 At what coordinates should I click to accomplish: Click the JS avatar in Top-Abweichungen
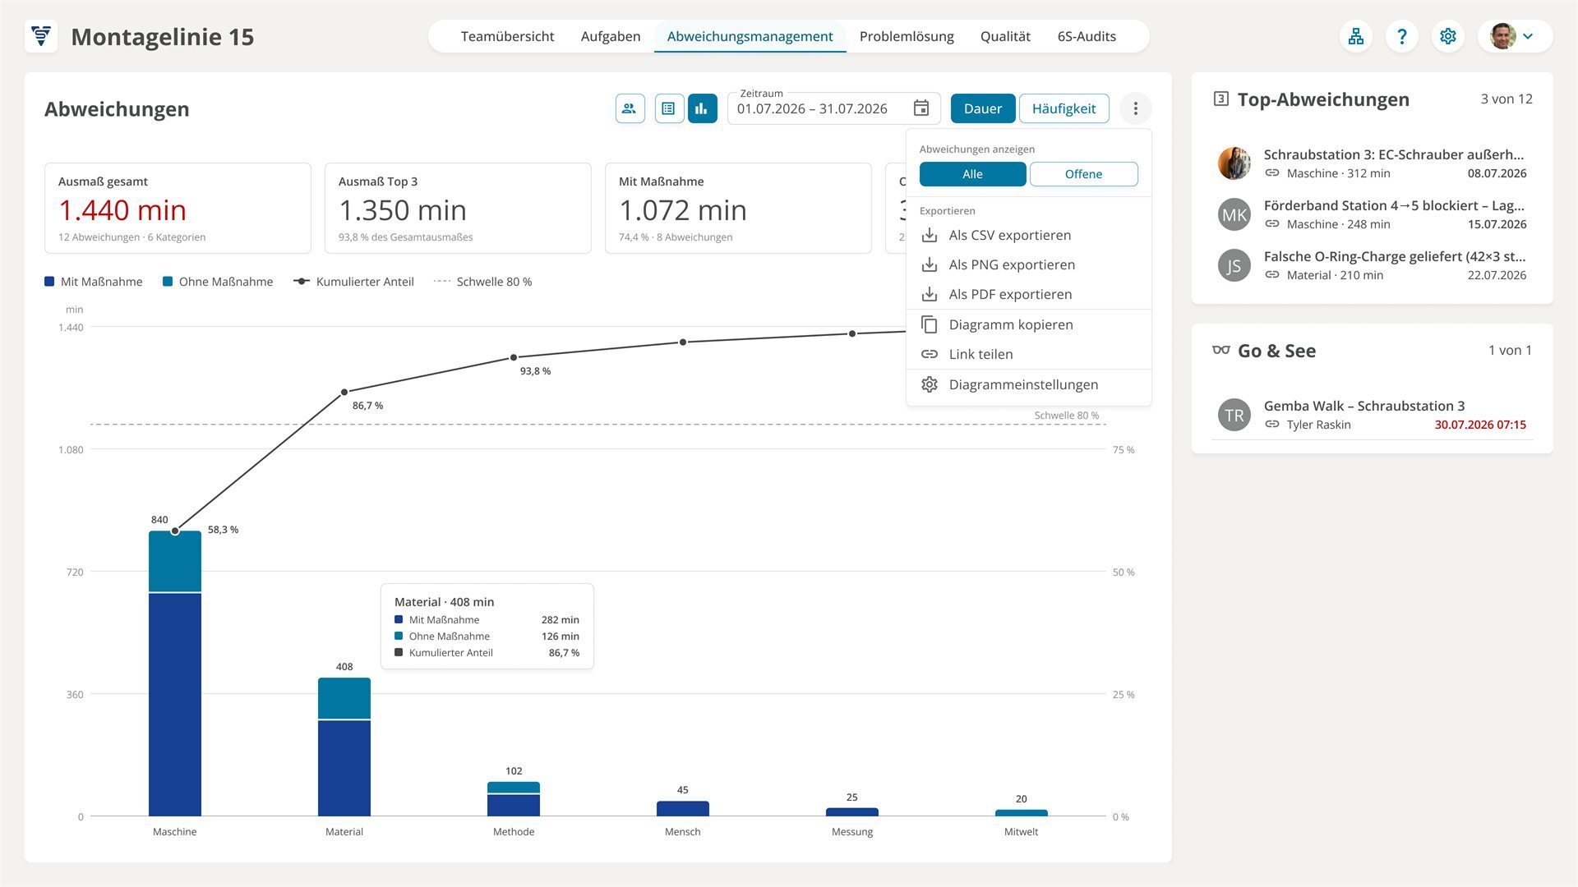click(x=1234, y=266)
